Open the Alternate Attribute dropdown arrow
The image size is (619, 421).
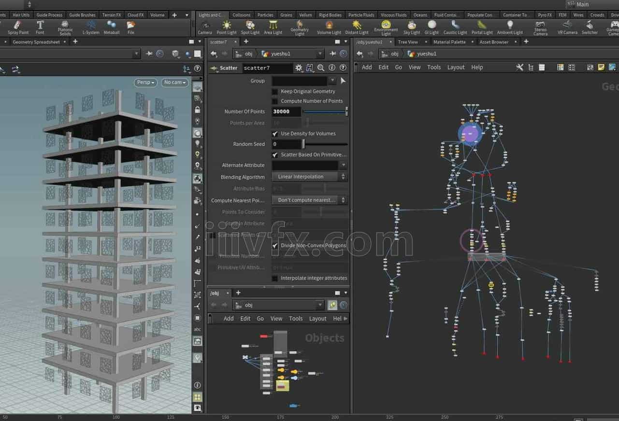343,165
